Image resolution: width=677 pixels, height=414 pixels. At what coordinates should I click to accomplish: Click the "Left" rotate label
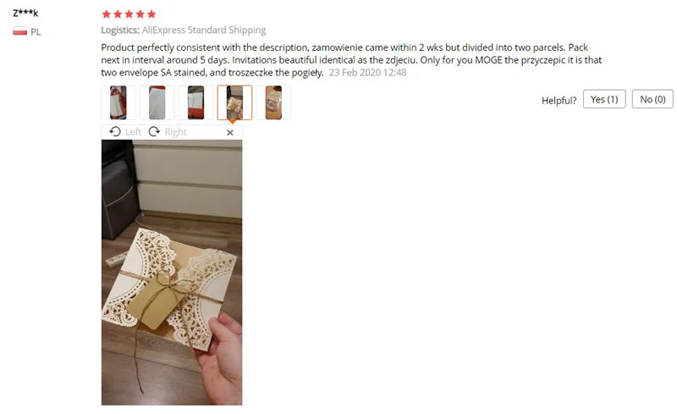(x=134, y=132)
